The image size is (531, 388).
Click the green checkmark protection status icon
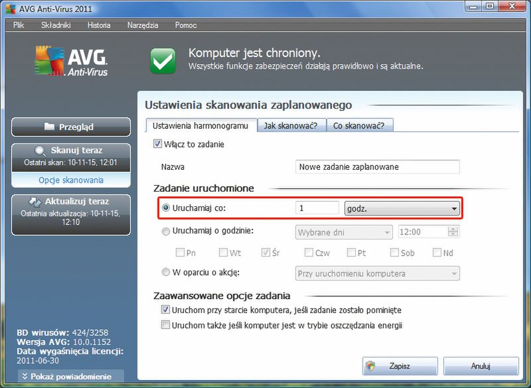point(163,61)
